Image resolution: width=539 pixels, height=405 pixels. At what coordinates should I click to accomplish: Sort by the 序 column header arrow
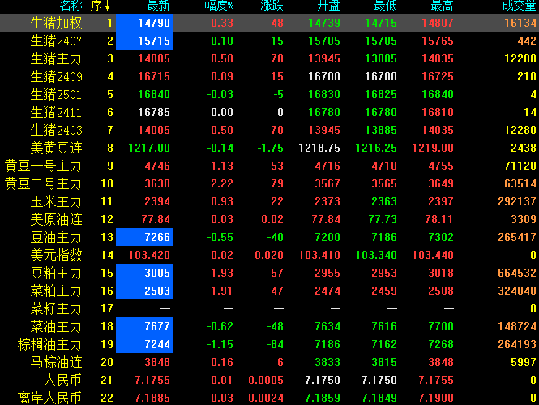(107, 5)
